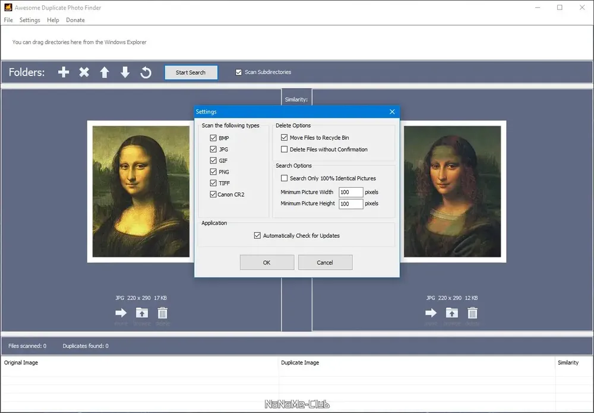The image size is (594, 413).
Task: Toggle Canon CR2 scan type checkbox
Action: tap(213, 194)
